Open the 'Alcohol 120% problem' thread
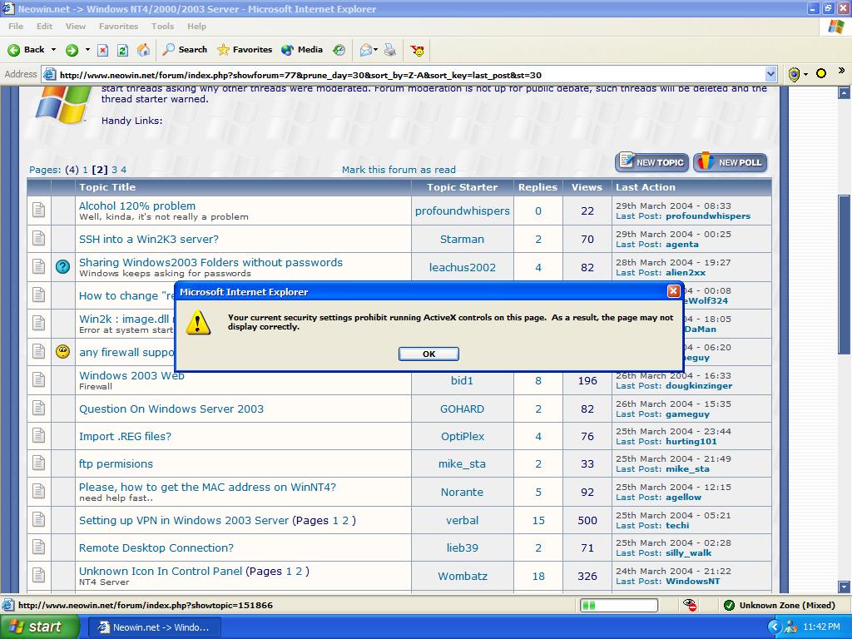The height and width of the screenshot is (639, 852). click(137, 206)
